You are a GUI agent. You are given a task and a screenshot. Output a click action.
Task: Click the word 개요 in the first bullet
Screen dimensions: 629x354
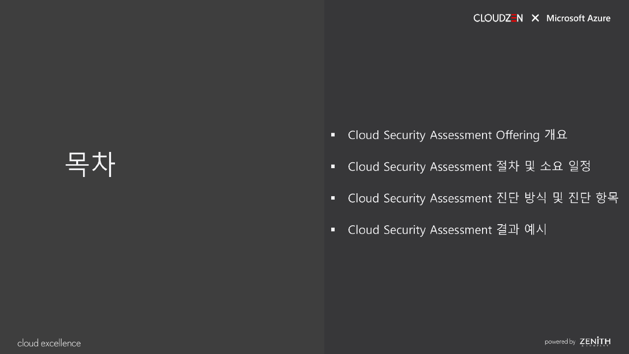[556, 135]
